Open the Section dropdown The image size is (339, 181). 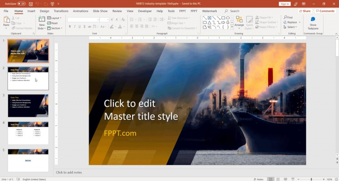coord(55,28)
